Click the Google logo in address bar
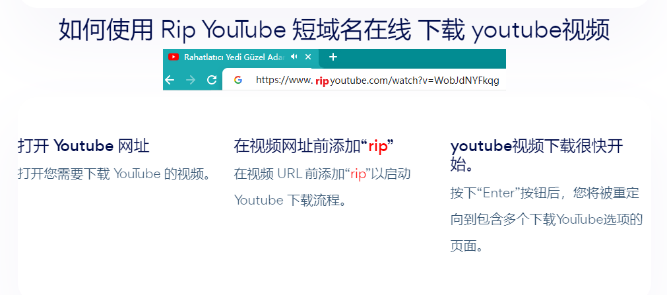Image resolution: width=667 pixels, height=295 pixels. [x=238, y=80]
